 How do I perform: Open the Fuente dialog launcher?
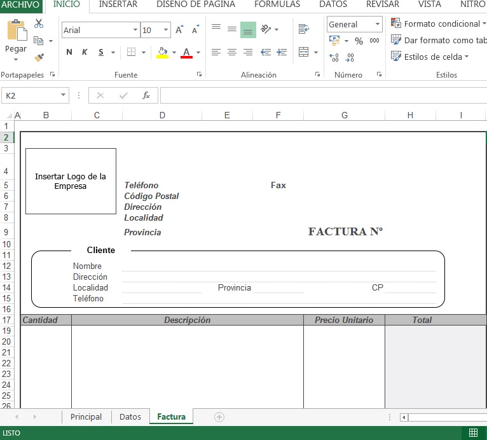[x=199, y=74]
